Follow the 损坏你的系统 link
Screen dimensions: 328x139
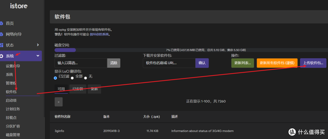click(x=99, y=34)
